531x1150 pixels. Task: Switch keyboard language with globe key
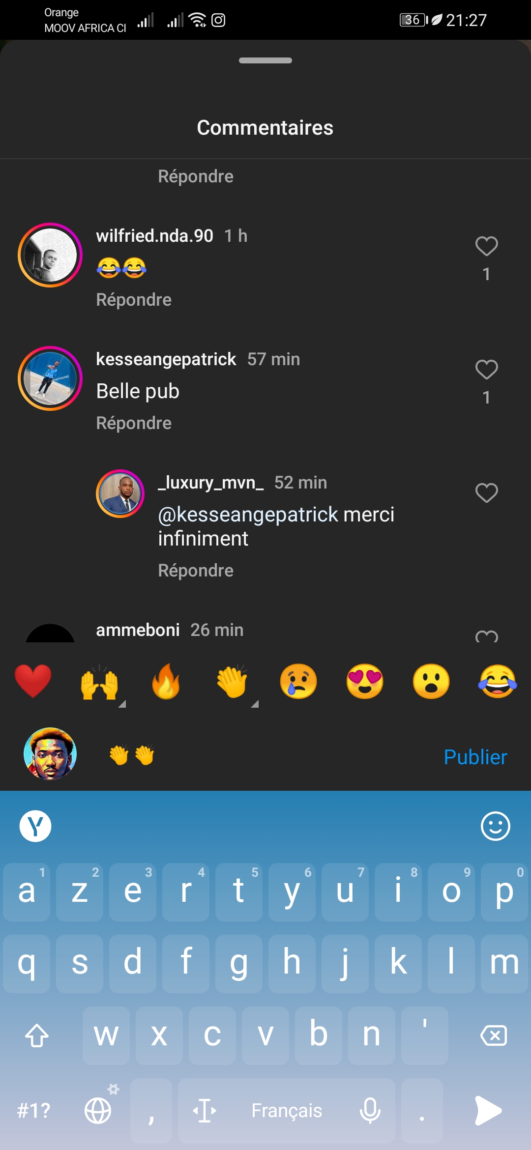[98, 1111]
